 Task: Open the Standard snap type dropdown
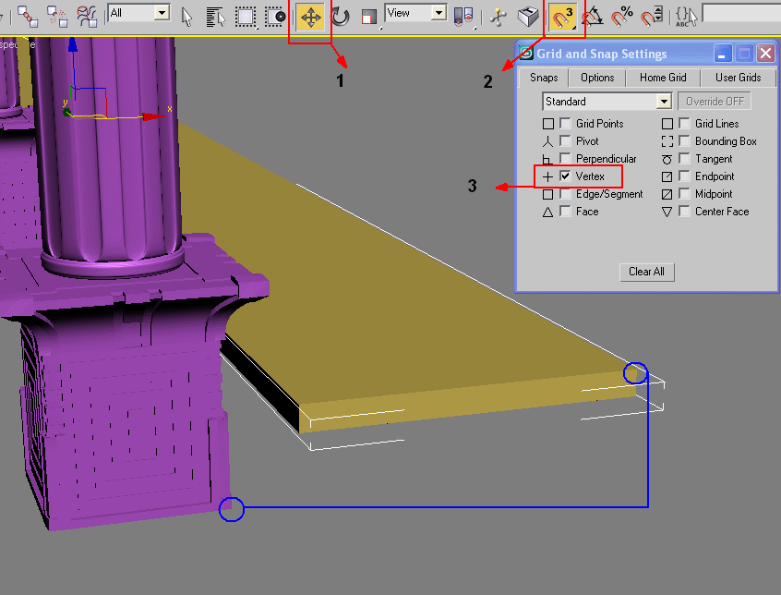(663, 102)
